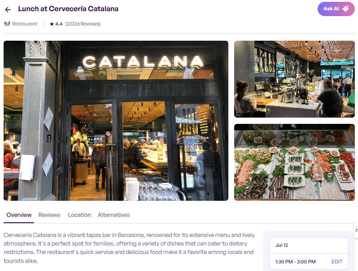The height and width of the screenshot is (271, 358).
Task: Open the Ask AI assistant button
Action: 336,9
